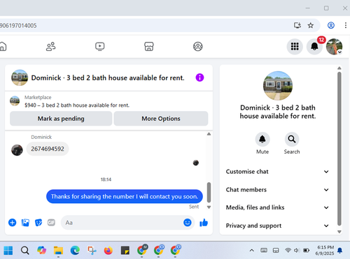Open account profile picture menu
350x259 pixels.
point(334,47)
